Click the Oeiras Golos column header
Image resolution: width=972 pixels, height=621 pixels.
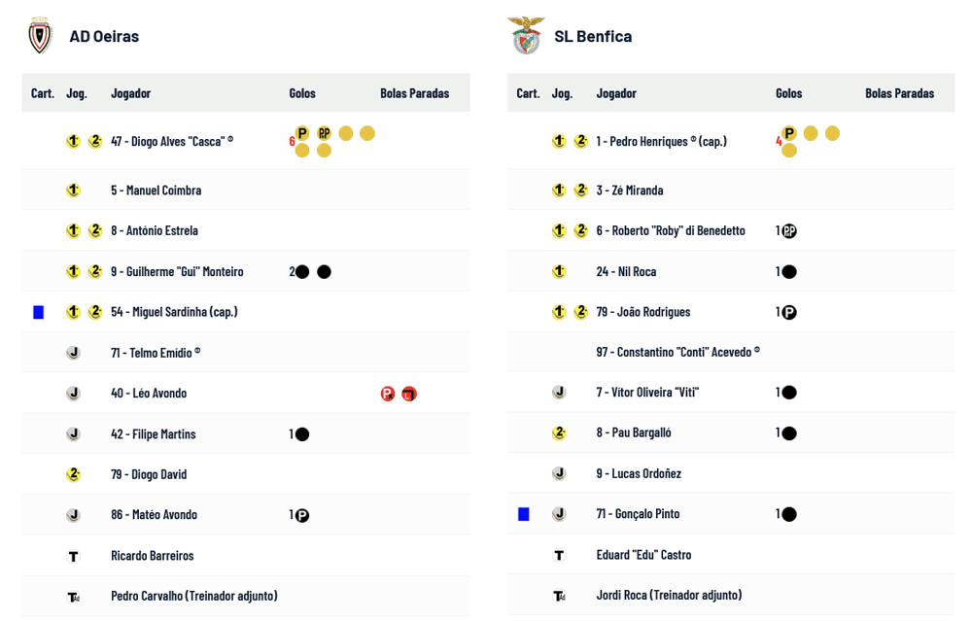302,93
